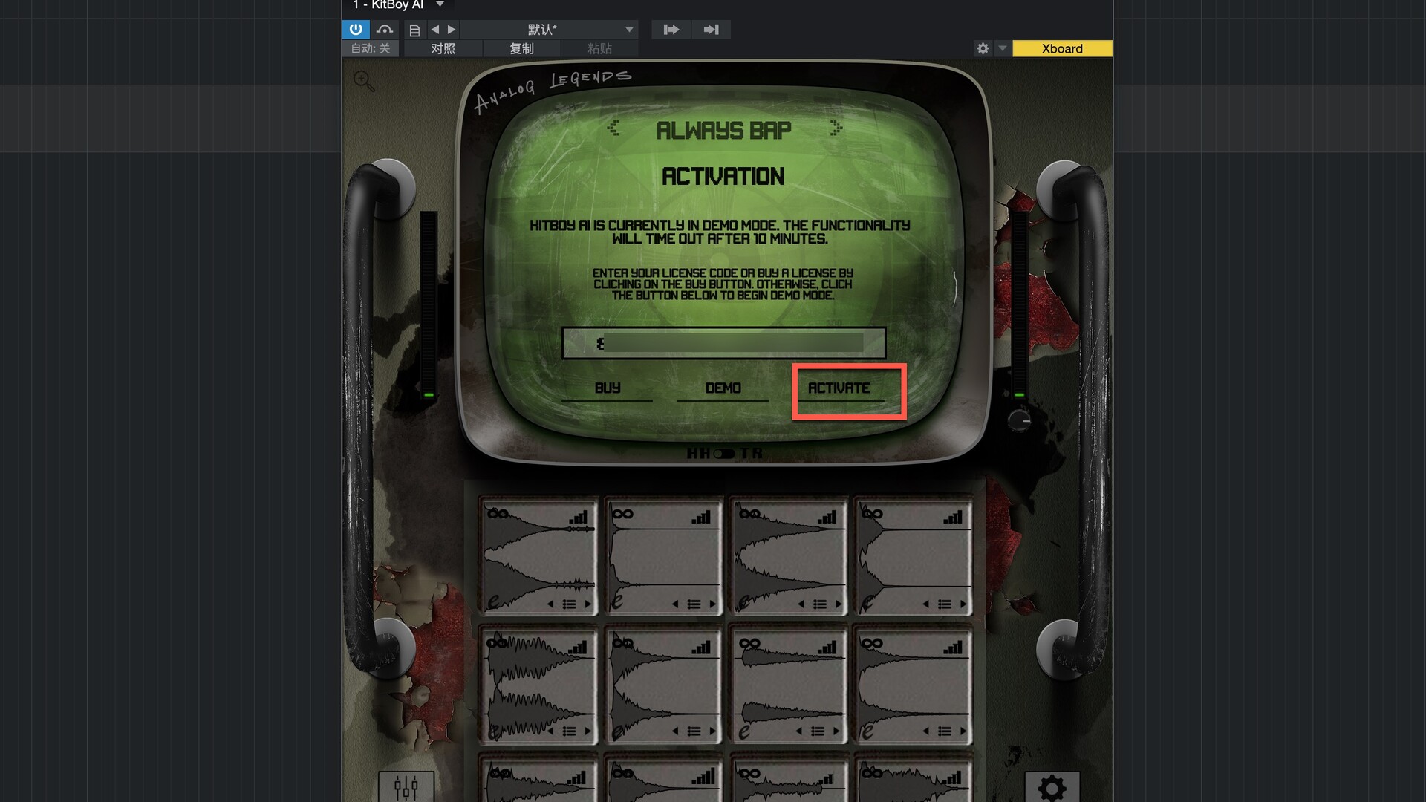This screenshot has width=1426, height=802.
Task: Toggle loop infinity on second-row fourth pad
Action: (x=872, y=643)
